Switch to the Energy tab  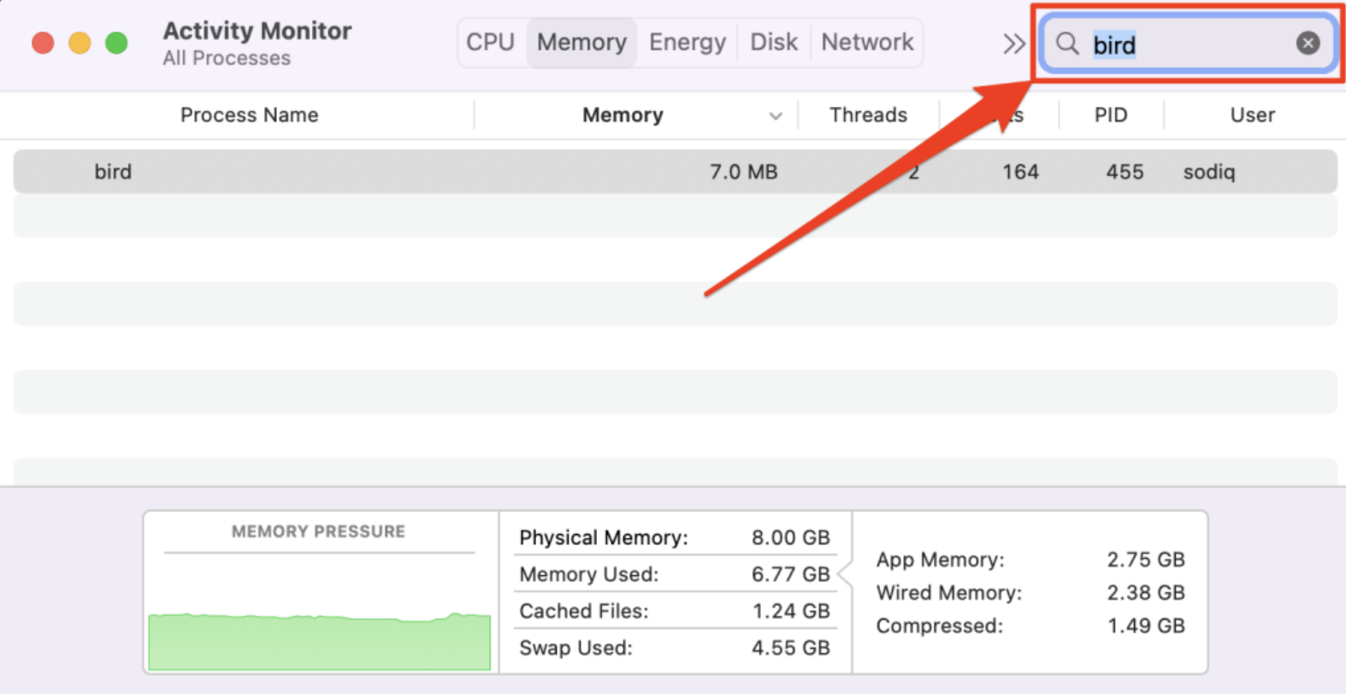tap(687, 42)
